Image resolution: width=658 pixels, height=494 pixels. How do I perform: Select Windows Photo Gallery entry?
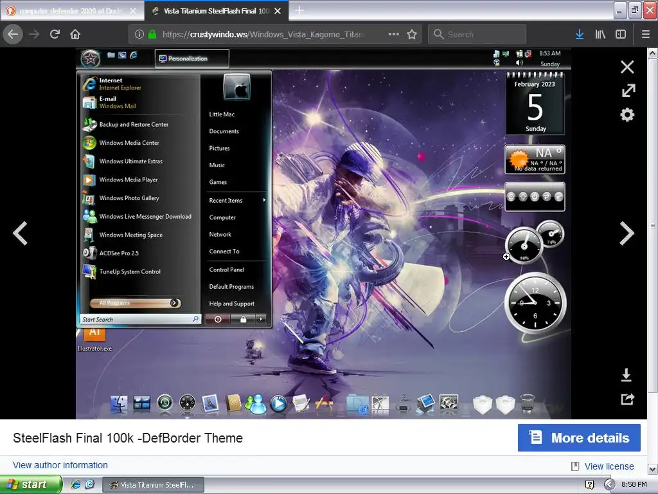pos(139,198)
